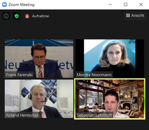Select Monika Noormann's video tile
Screen dimensions: 149x130
[x=110, y=59]
